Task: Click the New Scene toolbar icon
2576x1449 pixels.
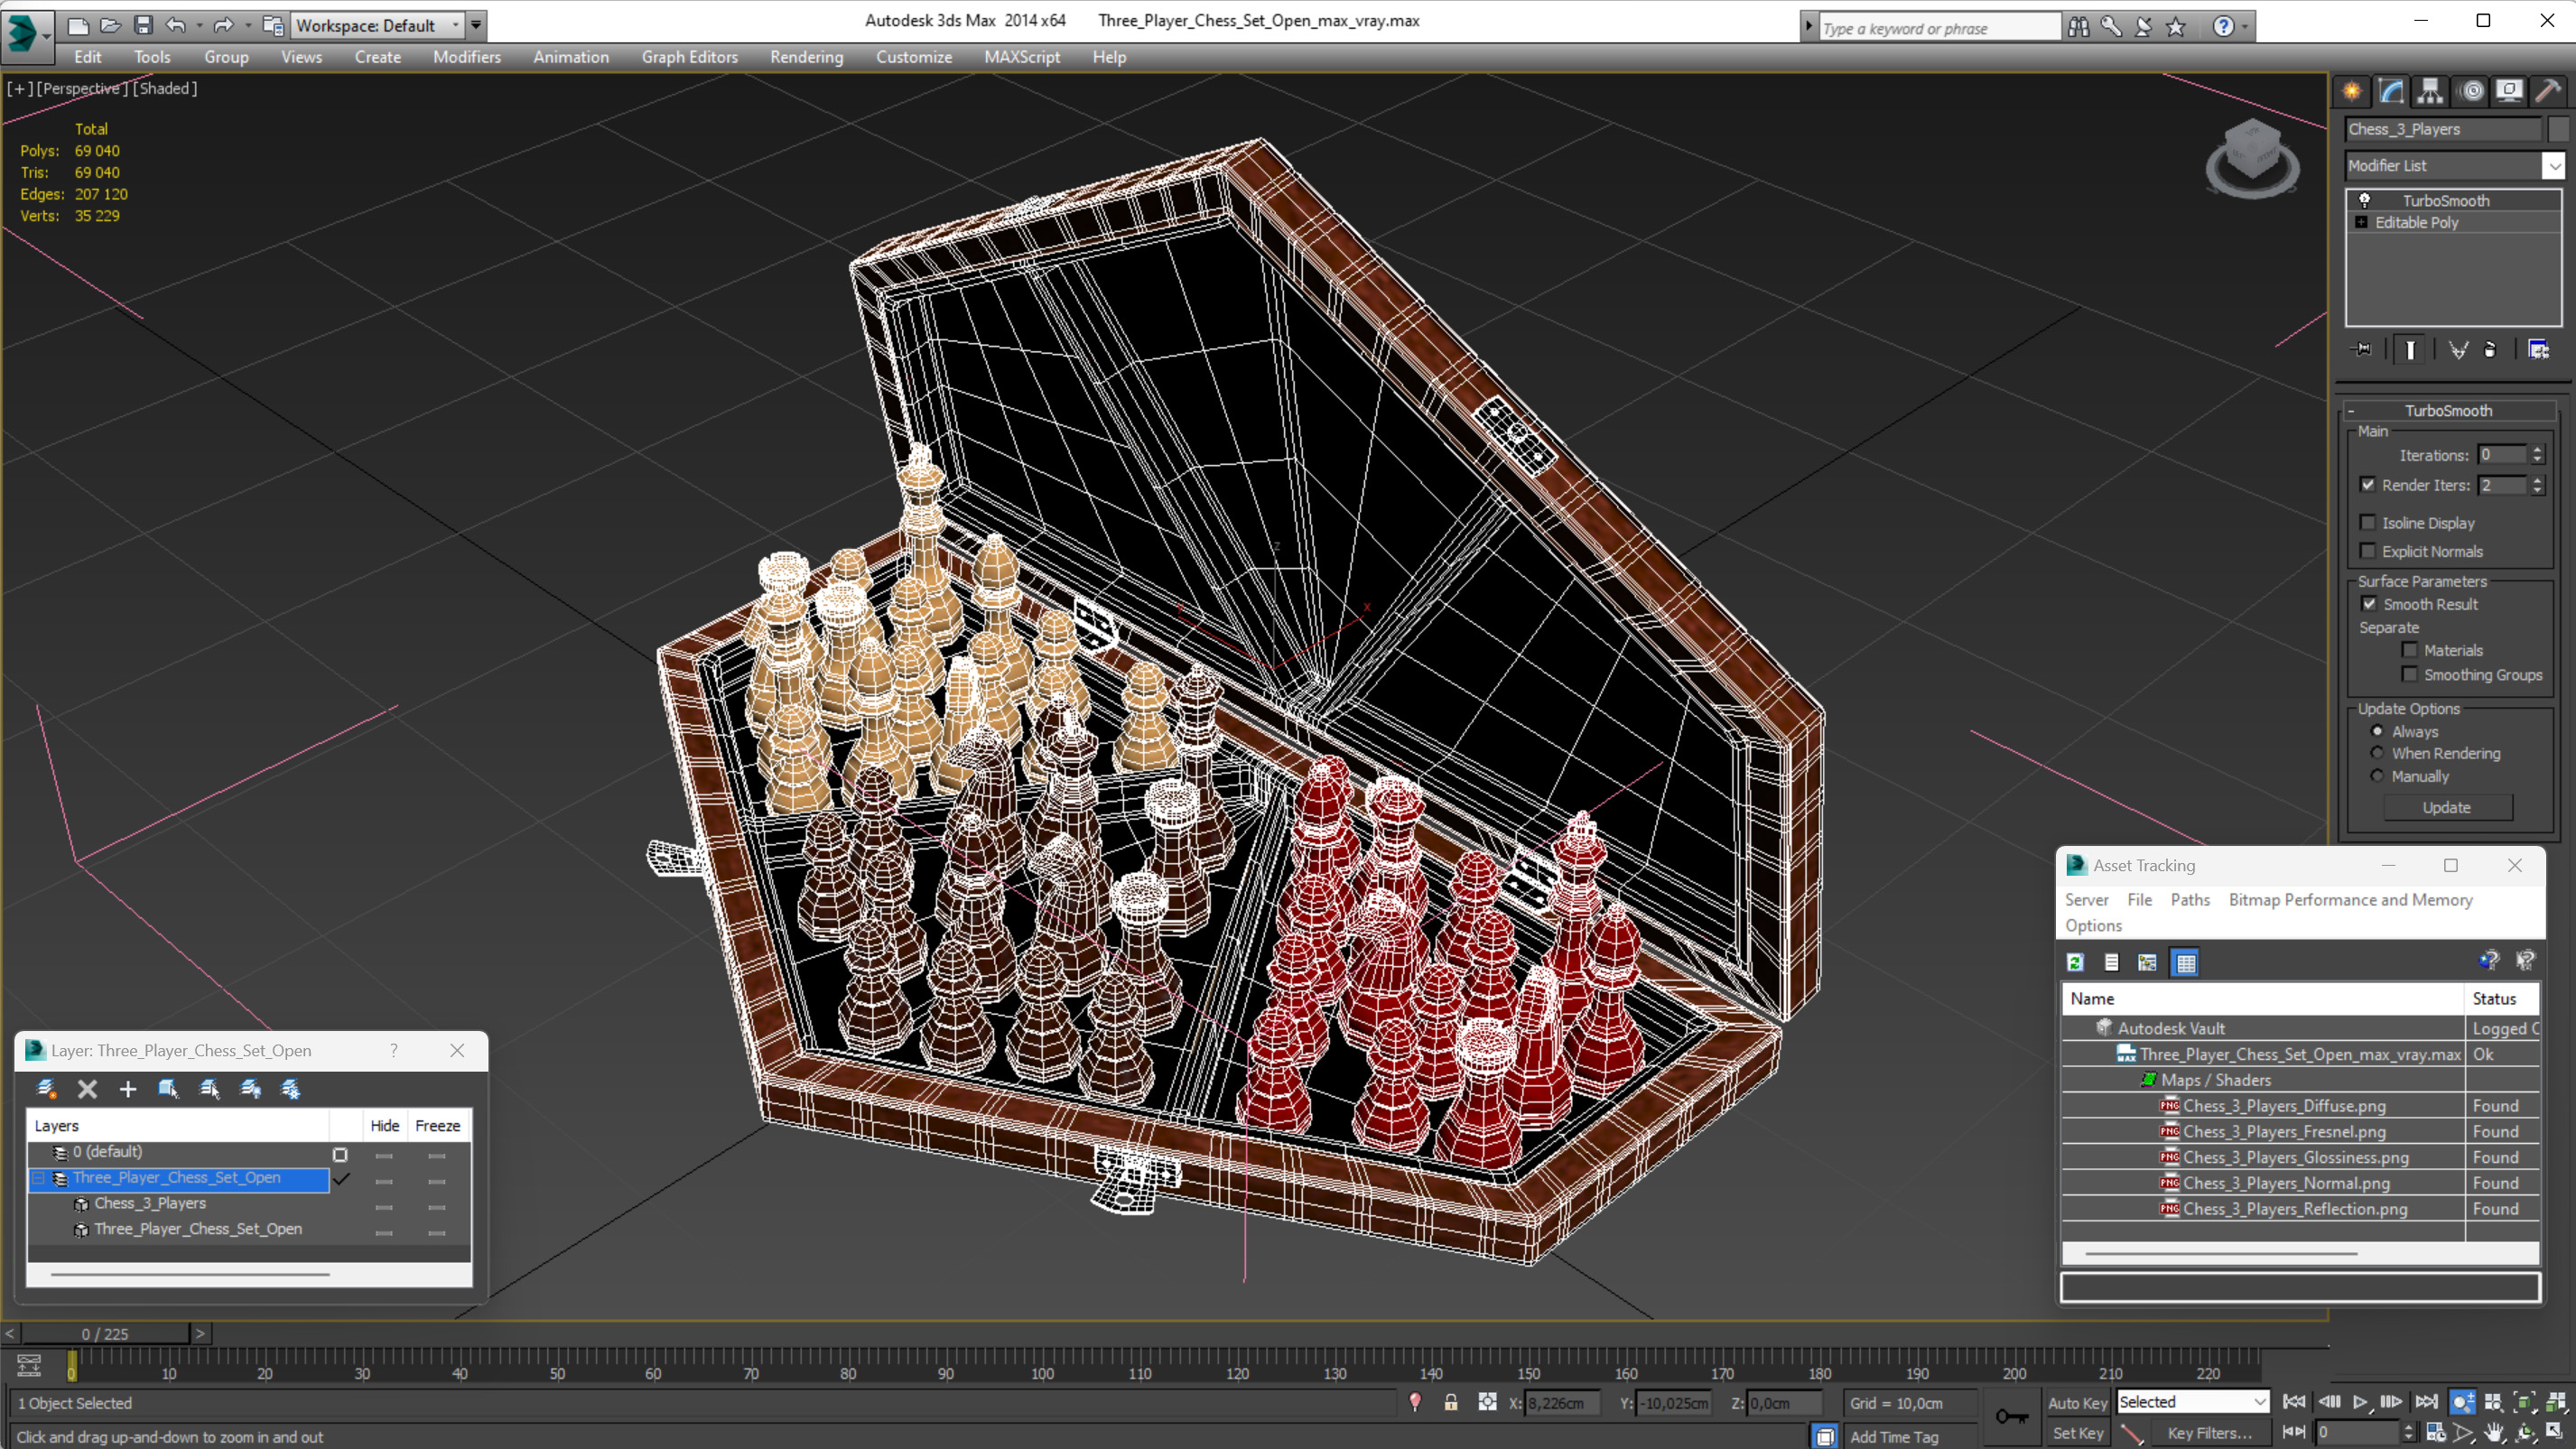Action: coord(77,25)
